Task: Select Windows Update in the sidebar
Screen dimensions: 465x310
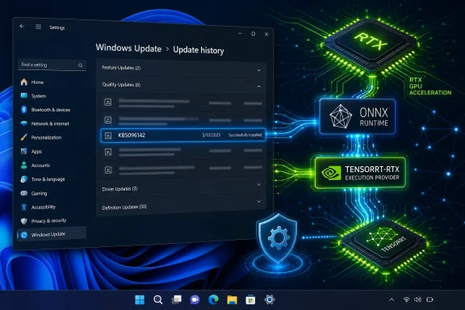Action: point(52,234)
